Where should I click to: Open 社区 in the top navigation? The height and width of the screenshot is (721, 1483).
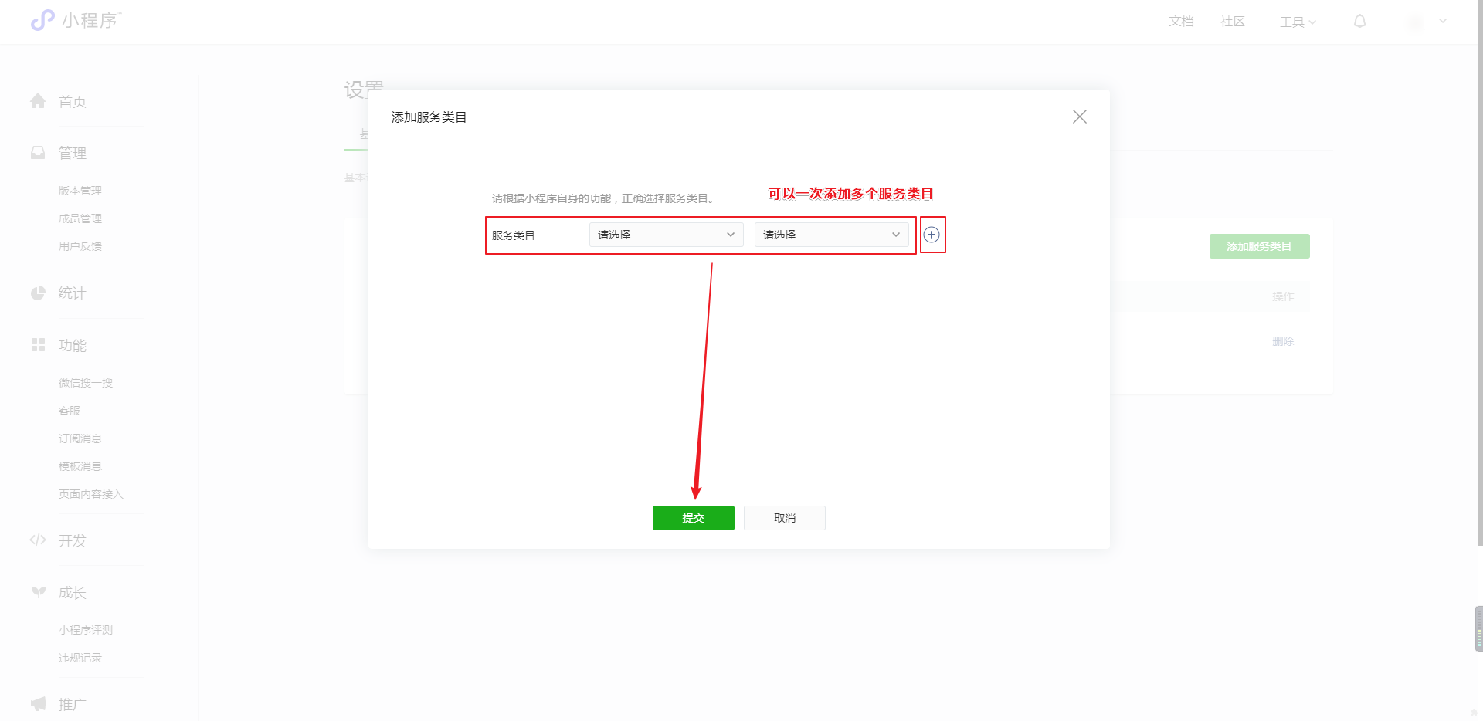coord(1232,22)
